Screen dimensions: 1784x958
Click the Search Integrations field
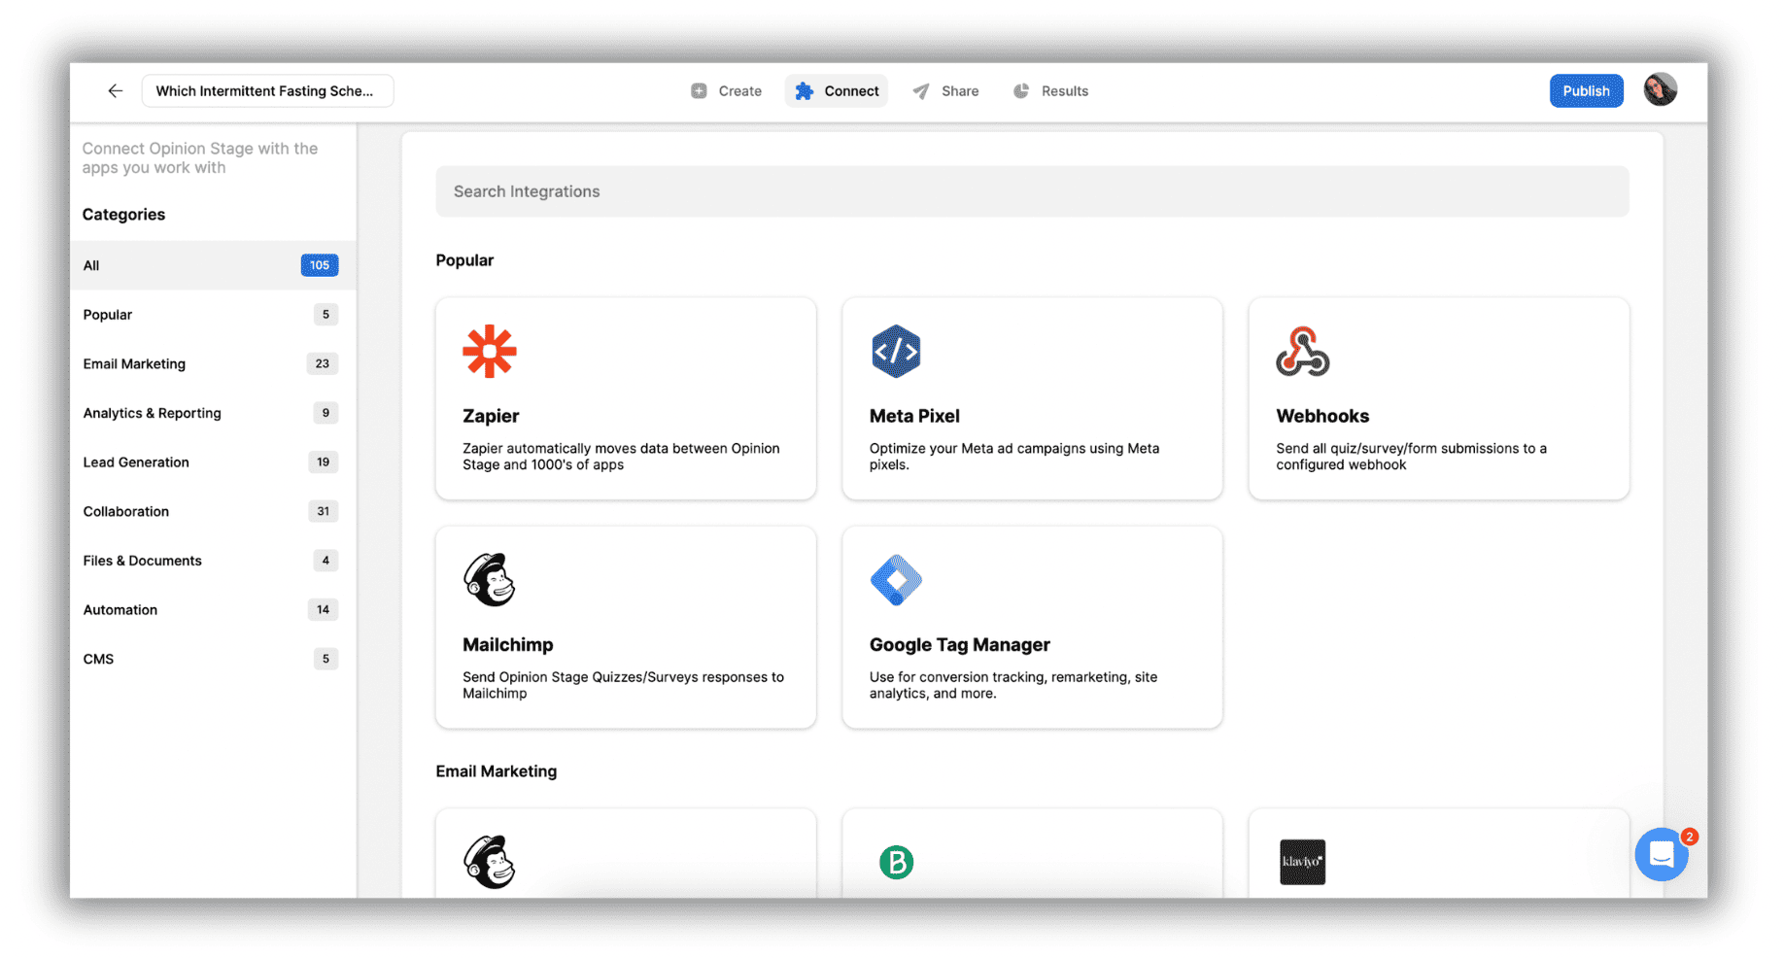click(1032, 191)
